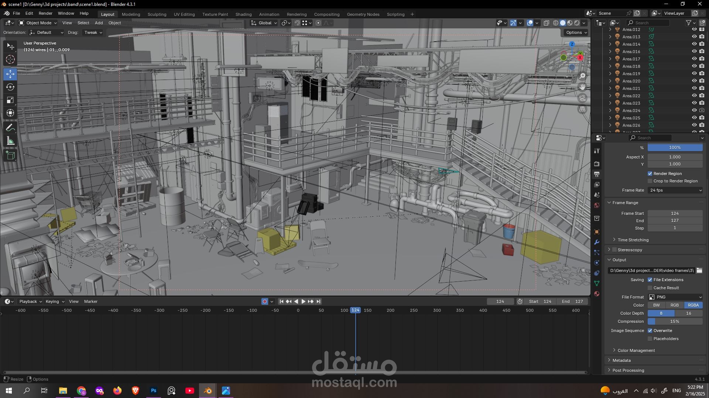Switch to the Shading workspace tab
Viewport: 709px width, 398px height.
pos(243,14)
